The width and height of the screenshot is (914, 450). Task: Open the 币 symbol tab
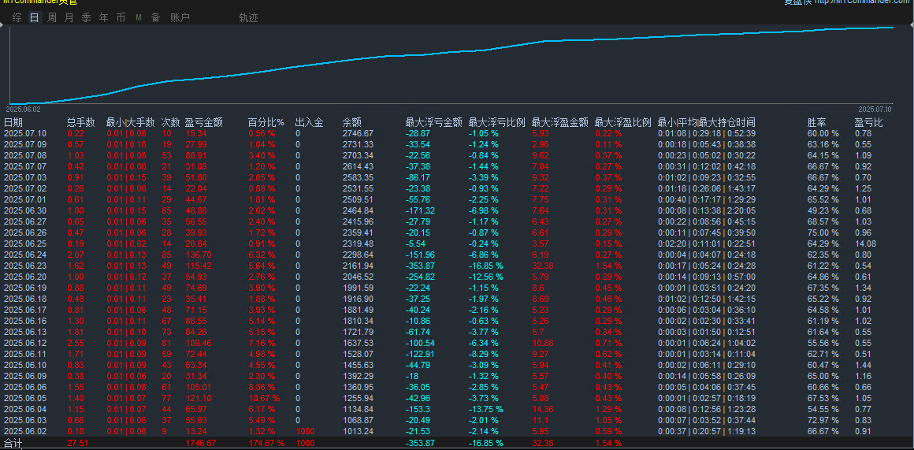pos(121,17)
